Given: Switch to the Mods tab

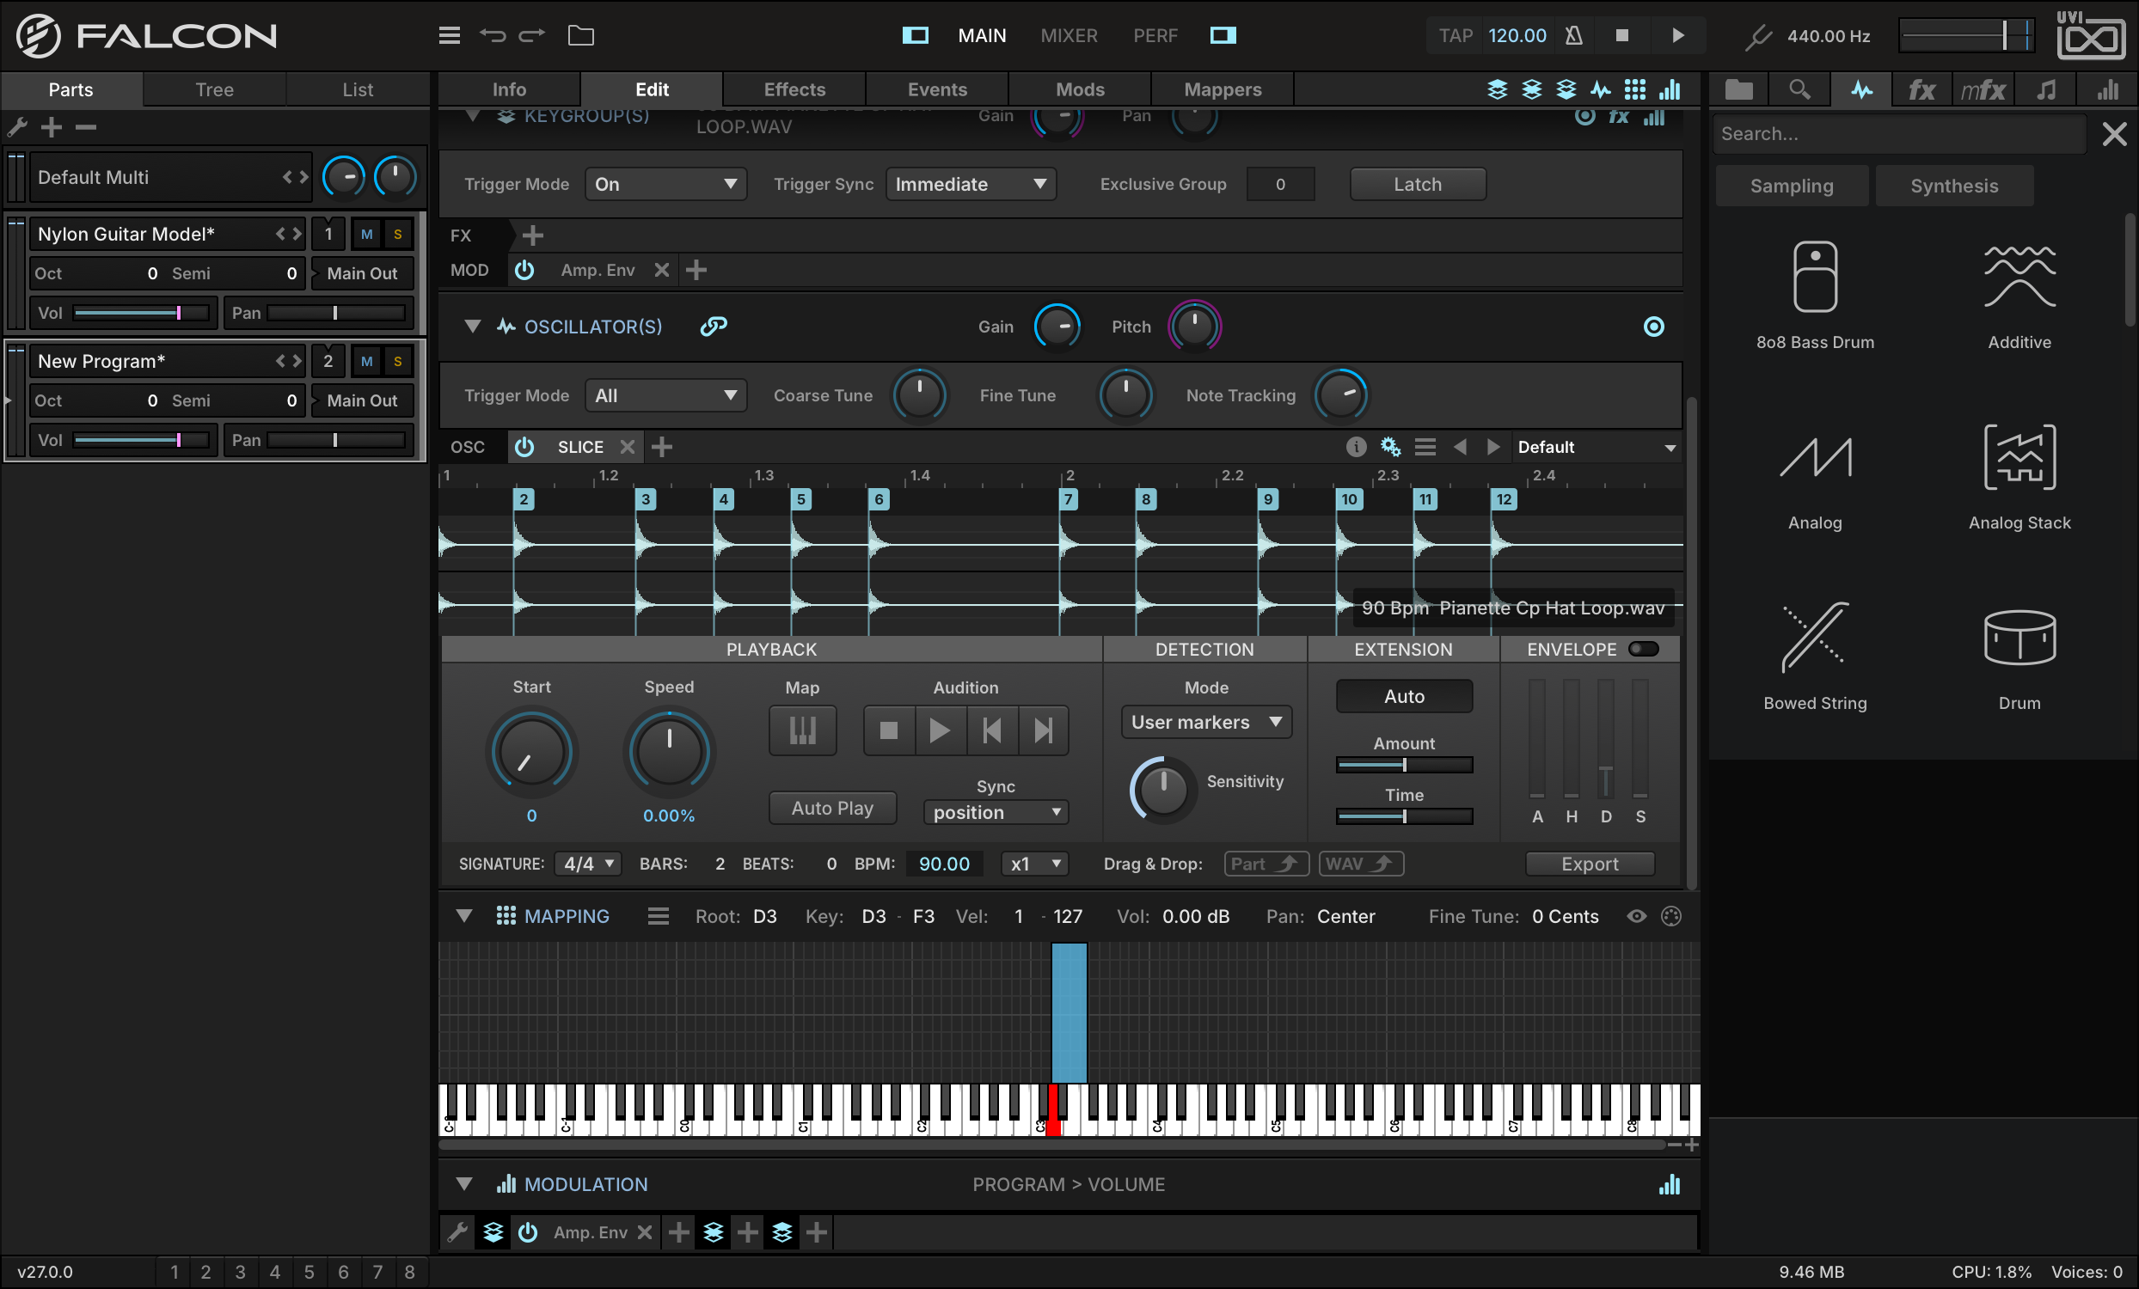Looking at the screenshot, I should coord(1080,89).
